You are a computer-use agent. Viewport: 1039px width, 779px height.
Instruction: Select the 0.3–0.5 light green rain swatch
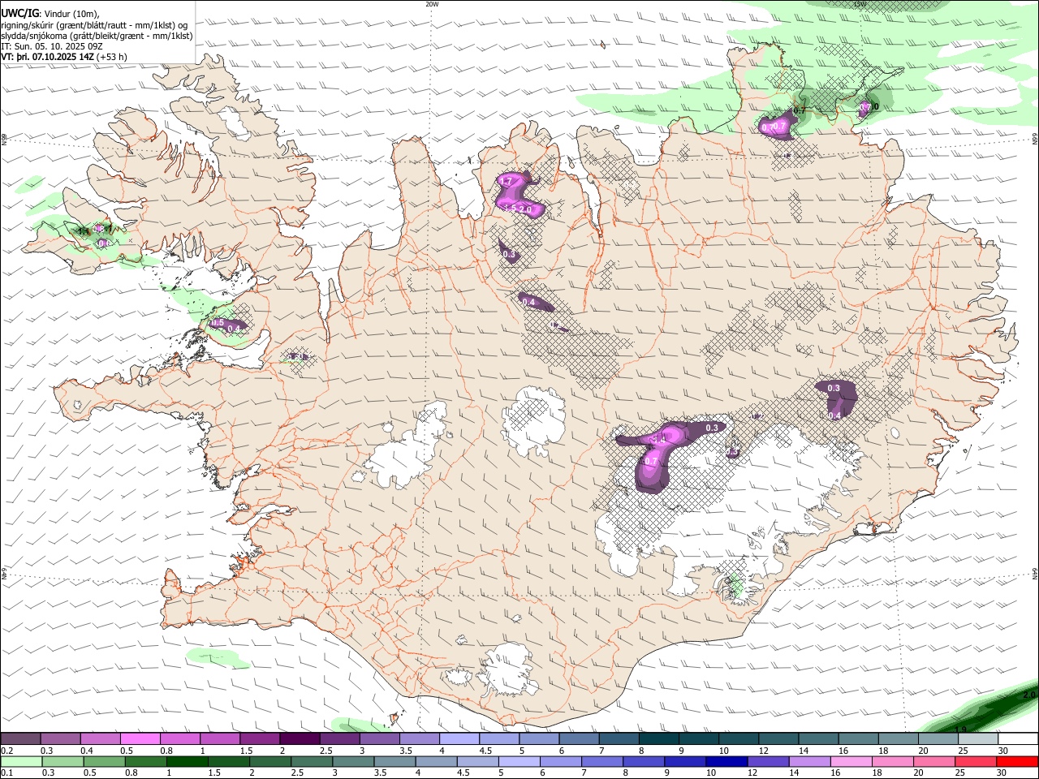63,762
